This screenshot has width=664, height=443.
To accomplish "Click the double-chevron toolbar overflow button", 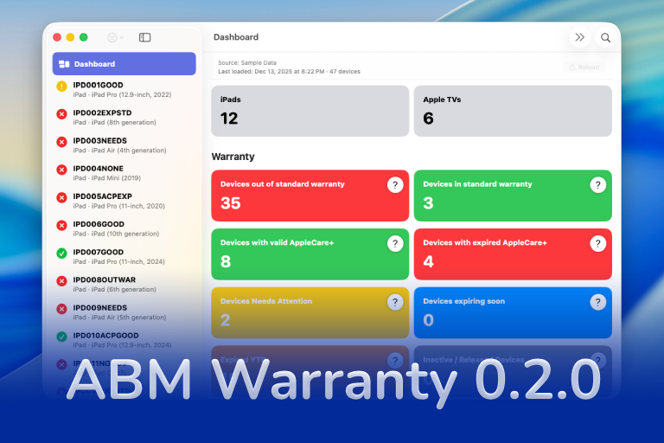I will pos(580,37).
